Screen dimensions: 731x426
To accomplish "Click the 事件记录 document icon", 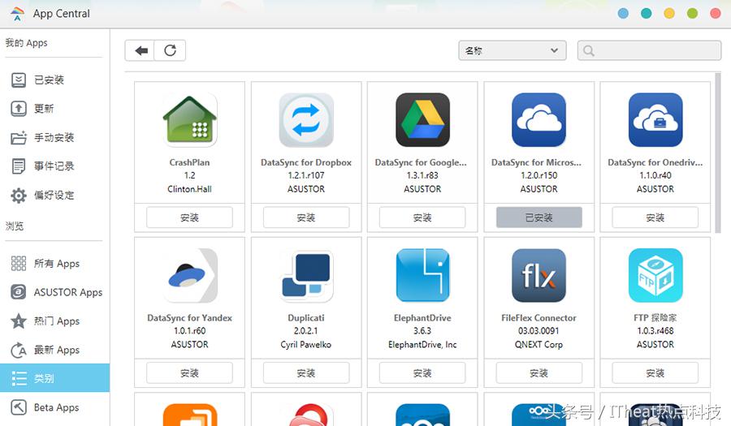I will click(x=19, y=166).
